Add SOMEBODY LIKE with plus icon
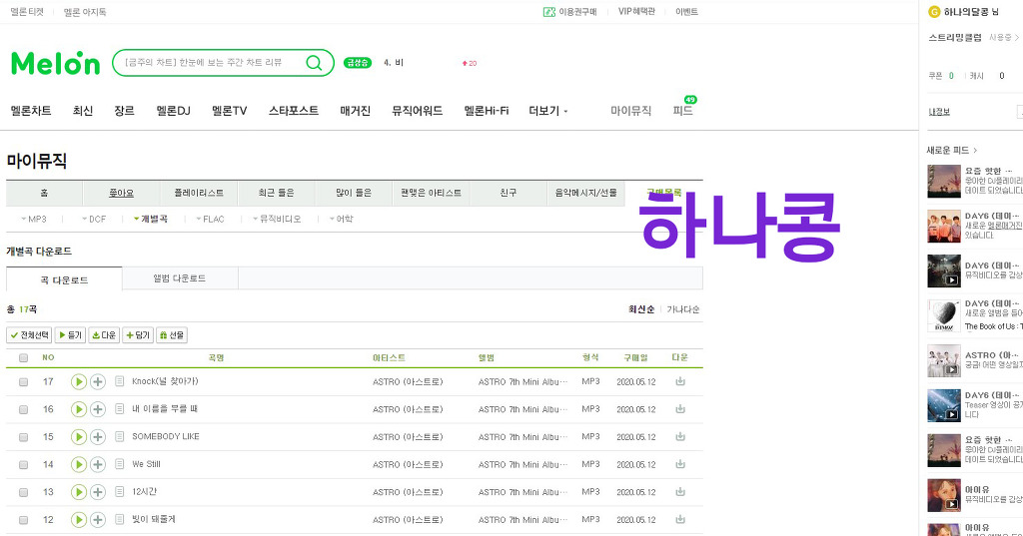1023x536 pixels. (98, 437)
